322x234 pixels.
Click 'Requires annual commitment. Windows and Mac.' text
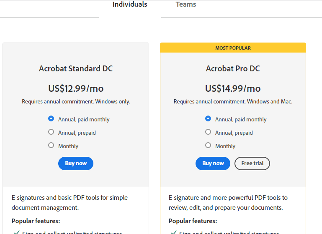click(233, 102)
